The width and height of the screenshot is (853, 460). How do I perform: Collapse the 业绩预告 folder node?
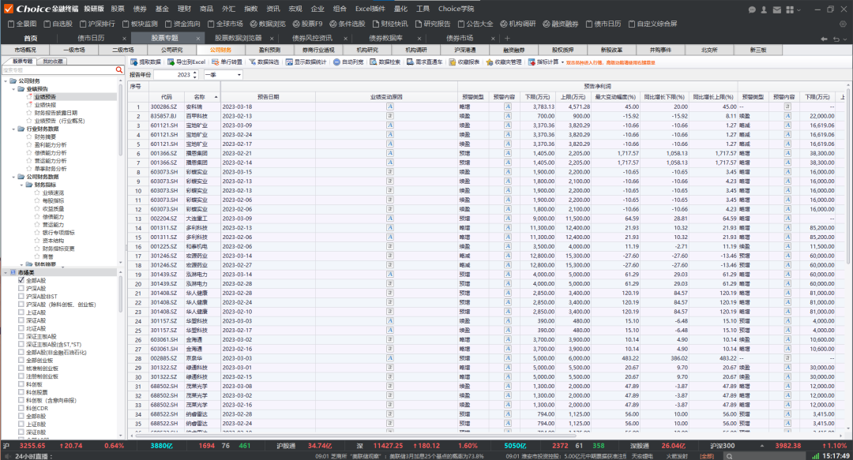[x=13, y=88]
